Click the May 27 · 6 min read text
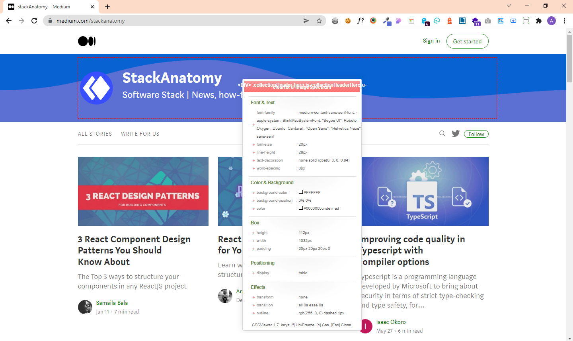The height and width of the screenshot is (341, 573). click(x=400, y=331)
